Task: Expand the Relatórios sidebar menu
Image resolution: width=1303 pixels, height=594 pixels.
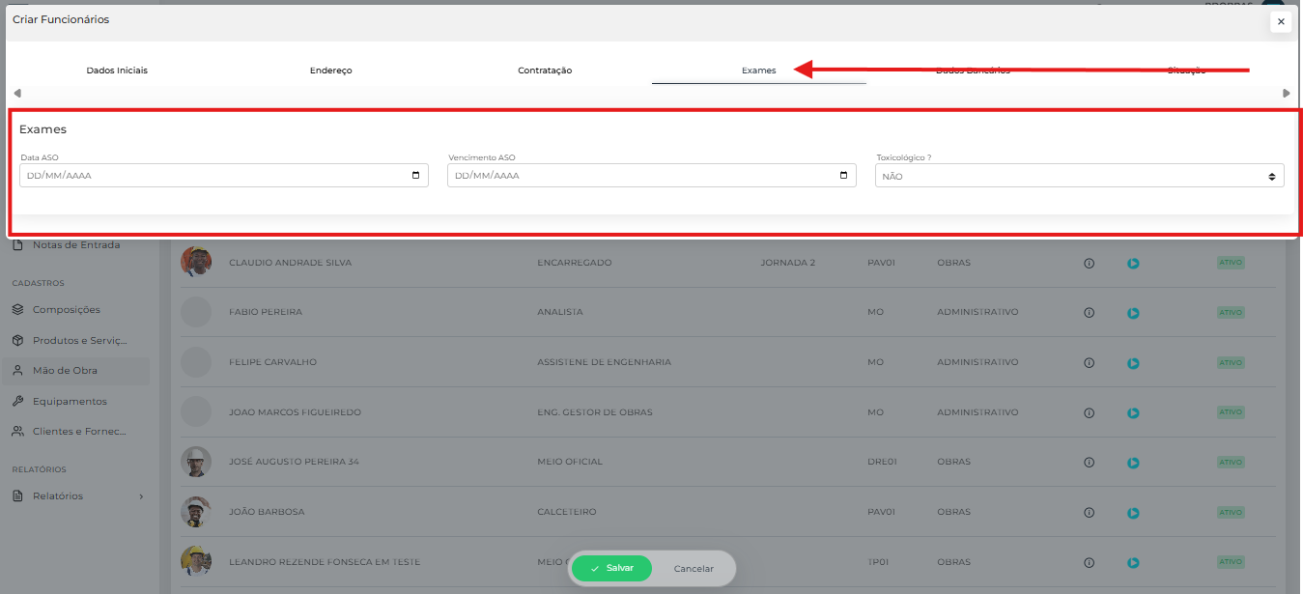Action: coord(77,496)
